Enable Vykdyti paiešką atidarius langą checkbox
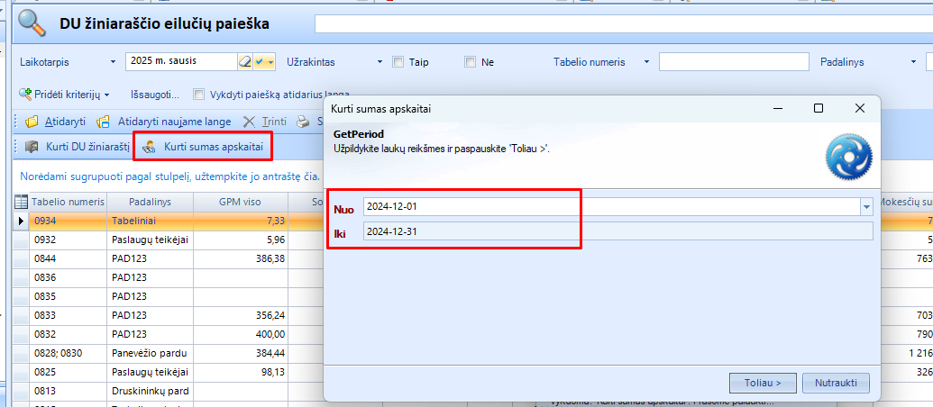This screenshot has height=407, width=933. [x=199, y=94]
